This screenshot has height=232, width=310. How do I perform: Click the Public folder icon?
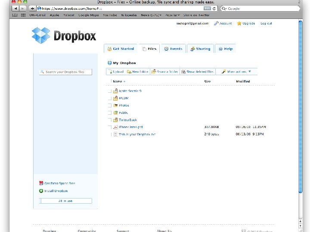tap(115, 113)
